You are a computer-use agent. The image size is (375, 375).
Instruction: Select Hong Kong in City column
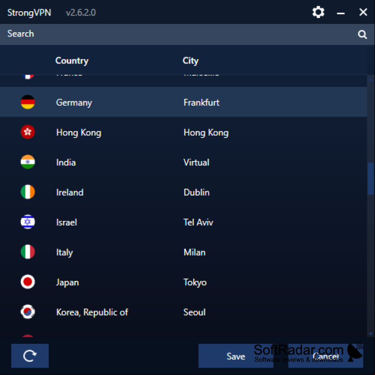[x=206, y=133]
